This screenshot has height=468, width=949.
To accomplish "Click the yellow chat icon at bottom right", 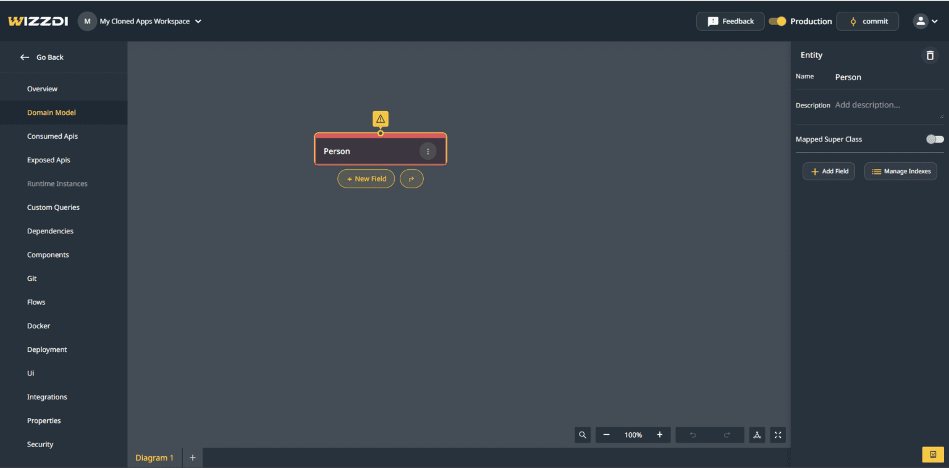I will [933, 454].
